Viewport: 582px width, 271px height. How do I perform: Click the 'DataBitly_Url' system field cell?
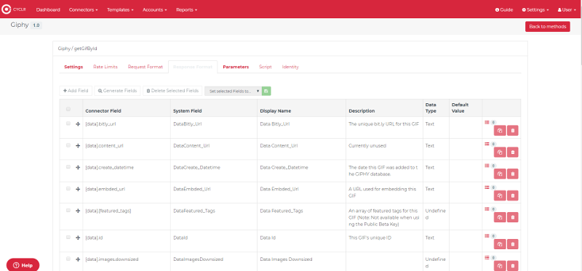[214, 128]
